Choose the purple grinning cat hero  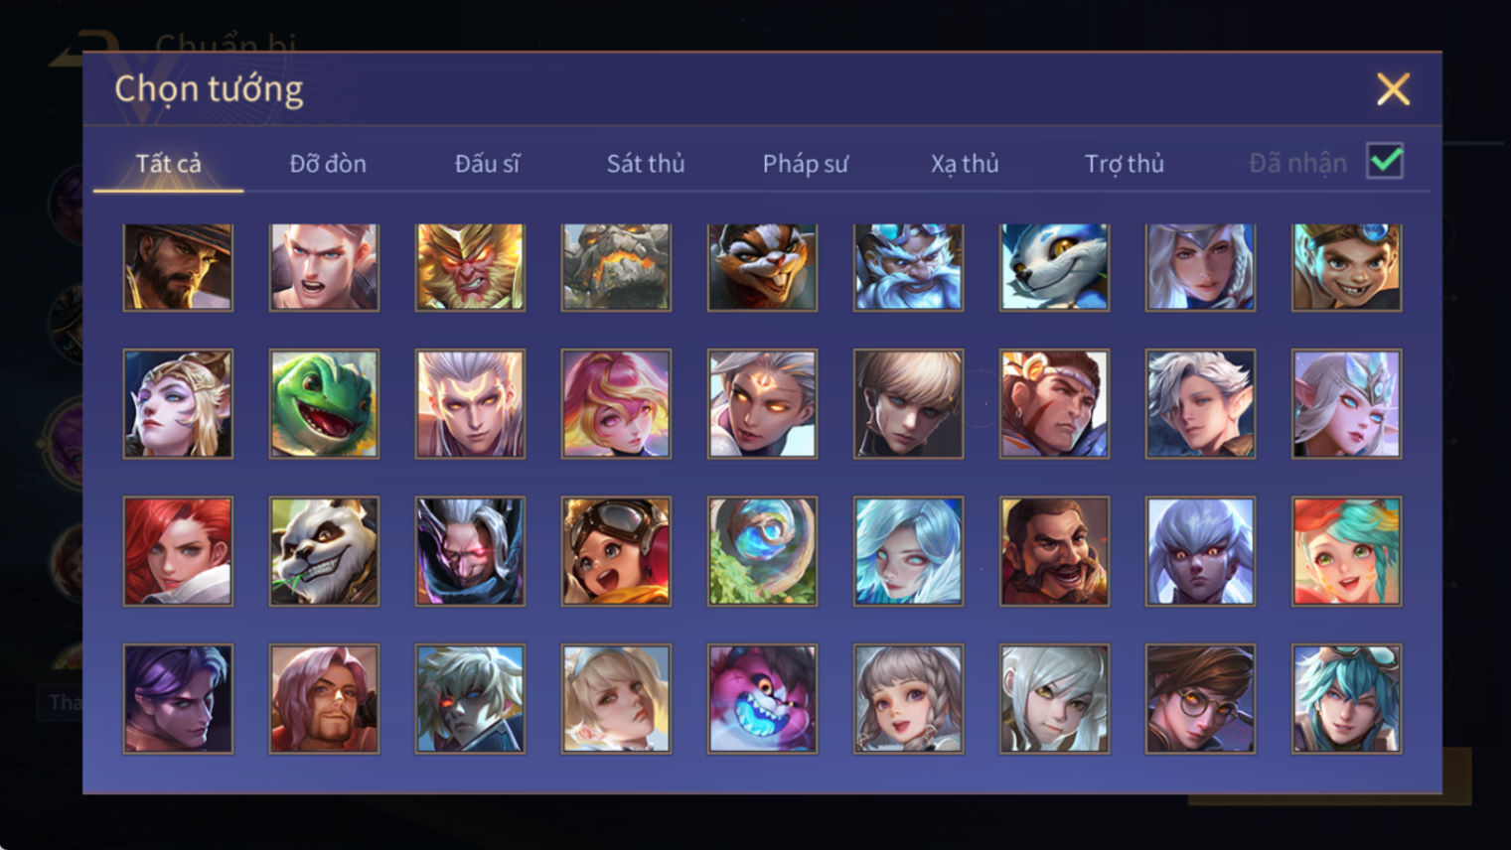pos(762,698)
